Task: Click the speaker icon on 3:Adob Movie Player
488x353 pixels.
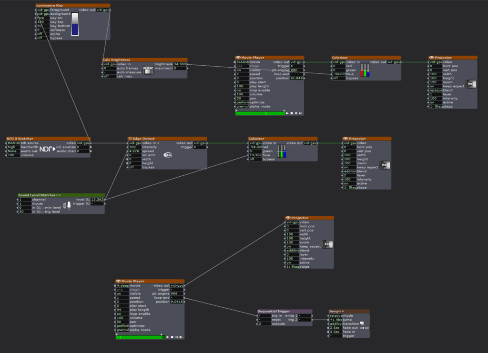Action: pos(300,113)
